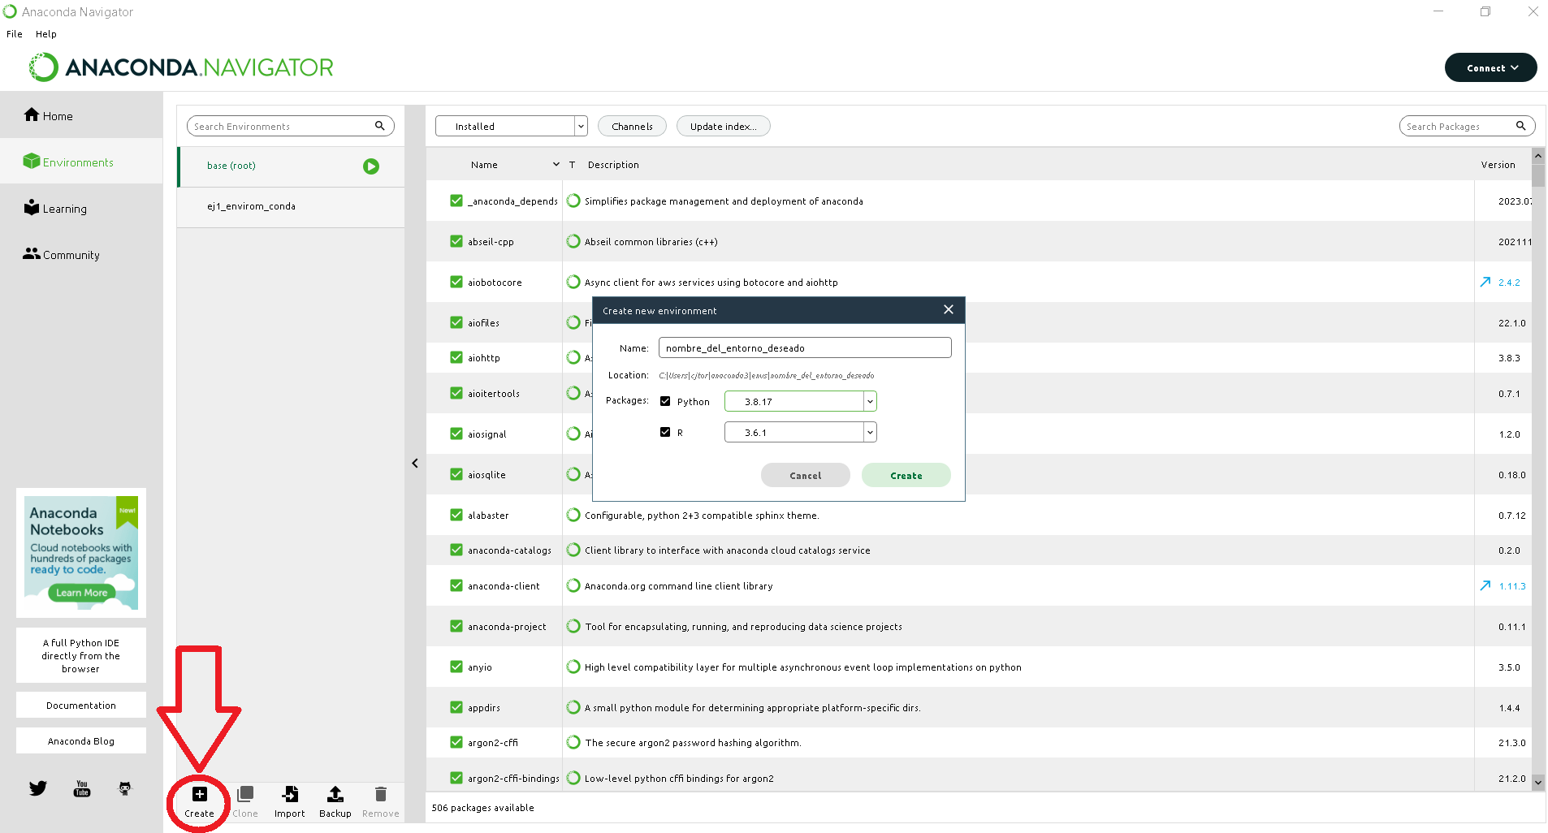This screenshot has height=833, width=1548.
Task: Click Cancel in the new environment dialog
Action: tap(806, 475)
